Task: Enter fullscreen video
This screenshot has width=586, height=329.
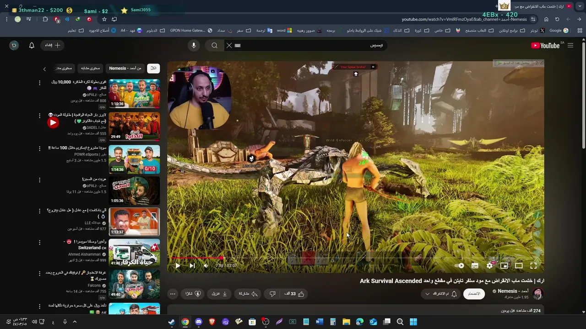Action: [x=533, y=265]
